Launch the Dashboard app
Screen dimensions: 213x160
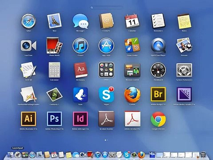[158, 70]
